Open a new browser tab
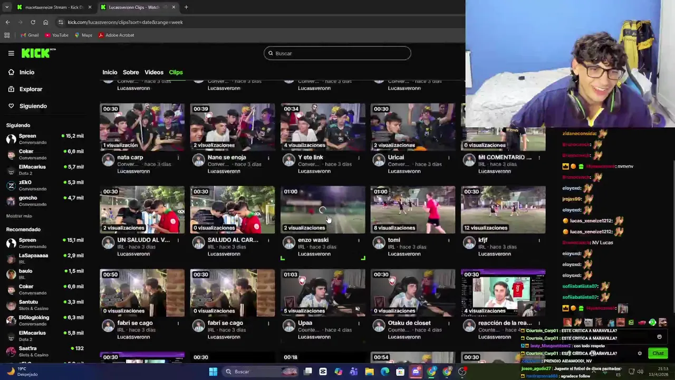 [186, 7]
